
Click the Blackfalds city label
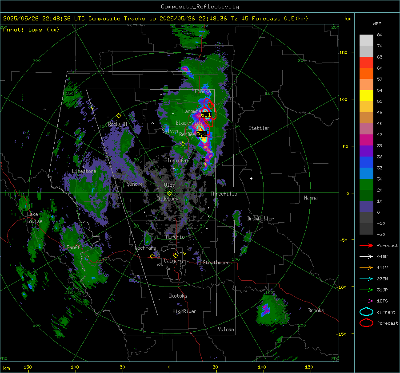coord(189,123)
